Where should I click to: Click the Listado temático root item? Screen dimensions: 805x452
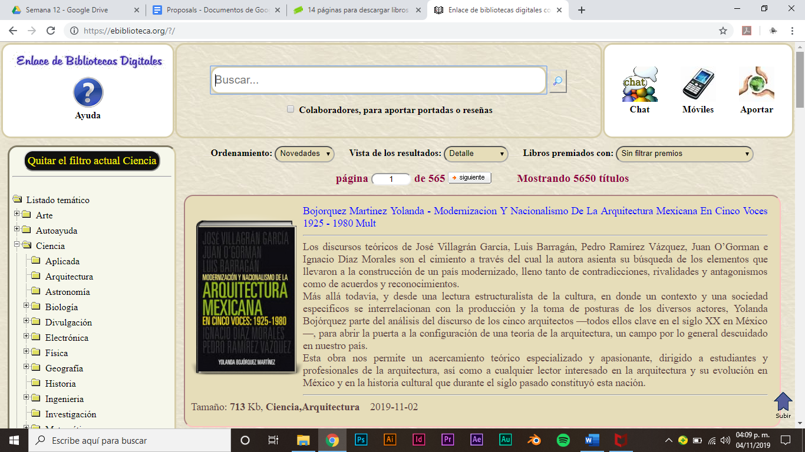coord(58,200)
